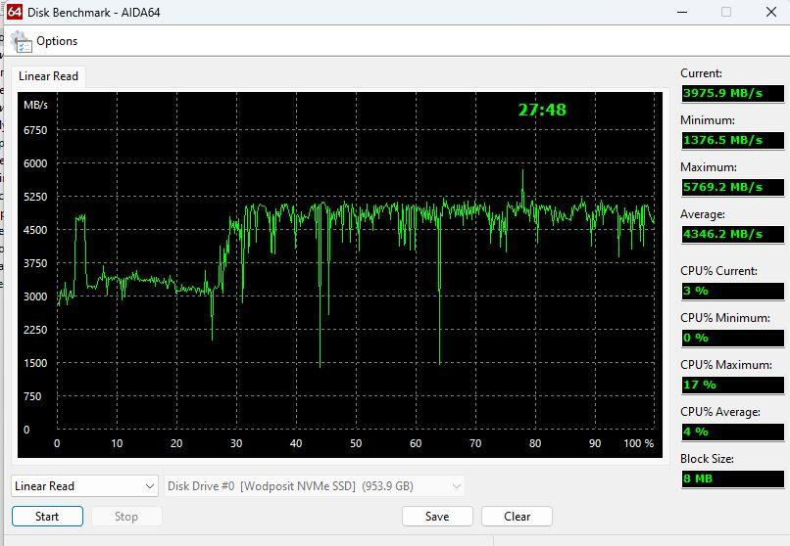The image size is (790, 546).
Task: Click the Maximum 5769.2 MB/s value
Action: pyautogui.click(x=732, y=187)
